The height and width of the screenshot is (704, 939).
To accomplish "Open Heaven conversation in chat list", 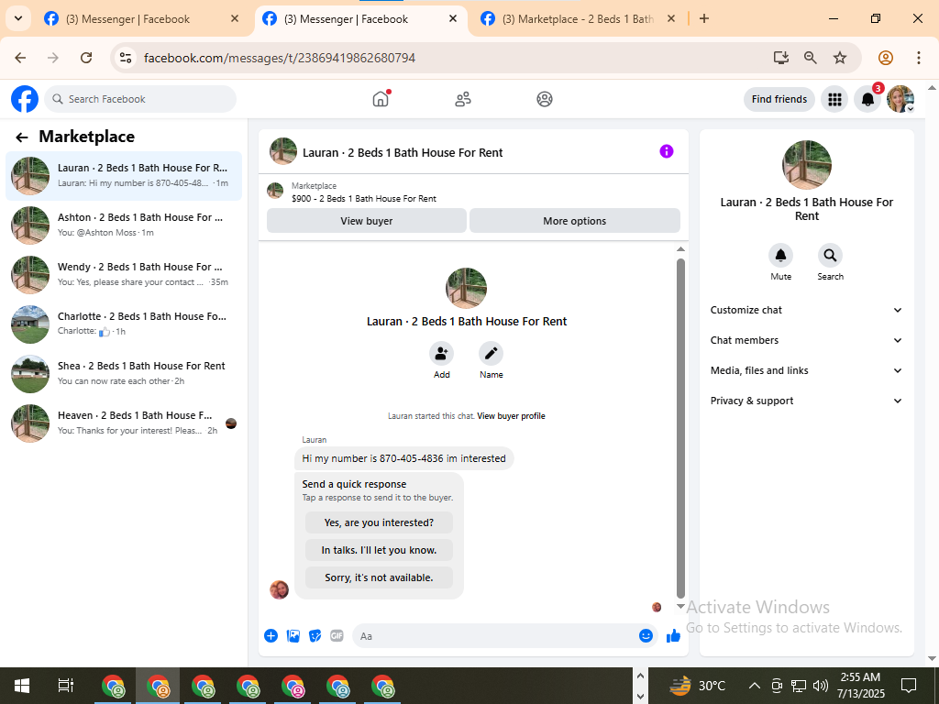I will tap(124, 423).
